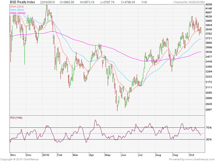Click the BSE Realty Index title
This screenshot has width=215, height=161.
(x=23, y=2)
